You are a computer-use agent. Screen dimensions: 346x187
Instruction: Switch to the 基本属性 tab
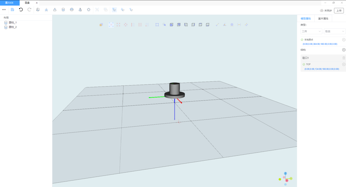tap(323, 19)
